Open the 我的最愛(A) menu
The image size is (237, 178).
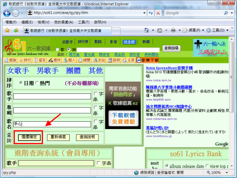click(x=64, y=22)
